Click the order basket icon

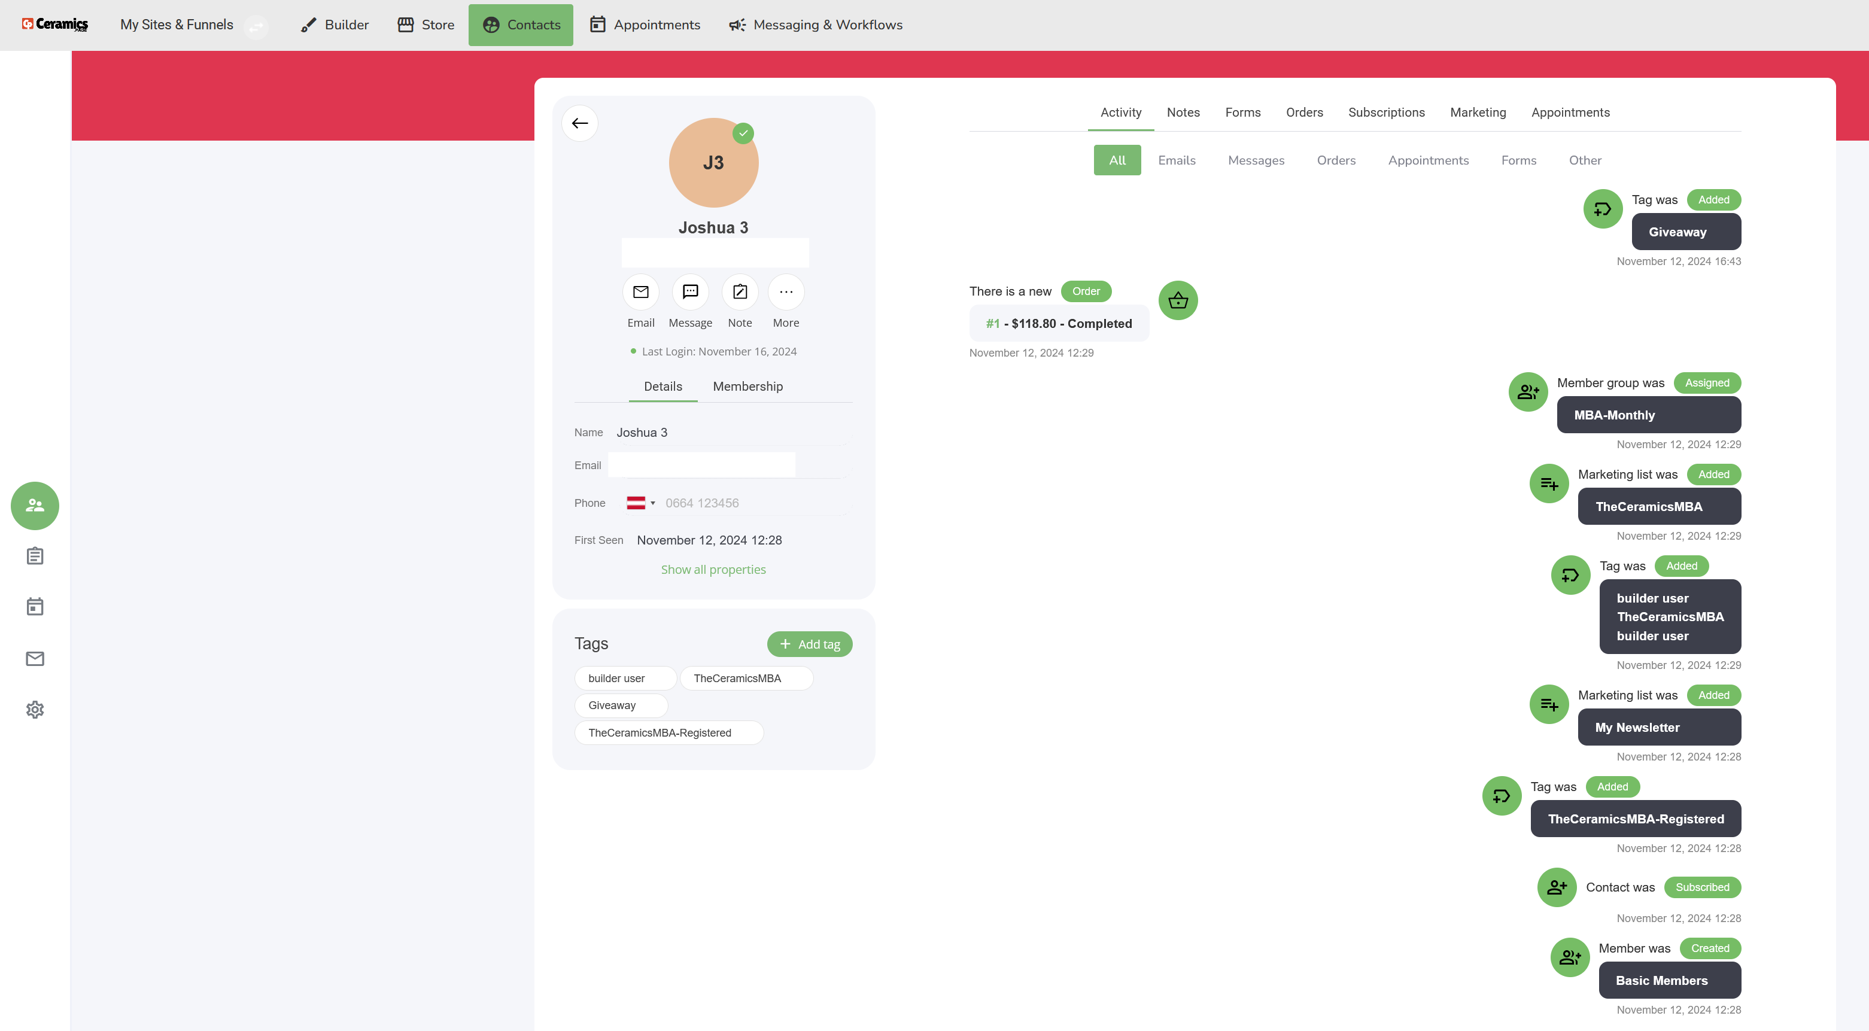point(1178,300)
